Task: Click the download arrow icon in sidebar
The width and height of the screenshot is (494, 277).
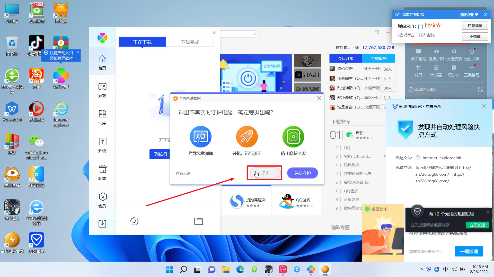Action: coord(102,223)
